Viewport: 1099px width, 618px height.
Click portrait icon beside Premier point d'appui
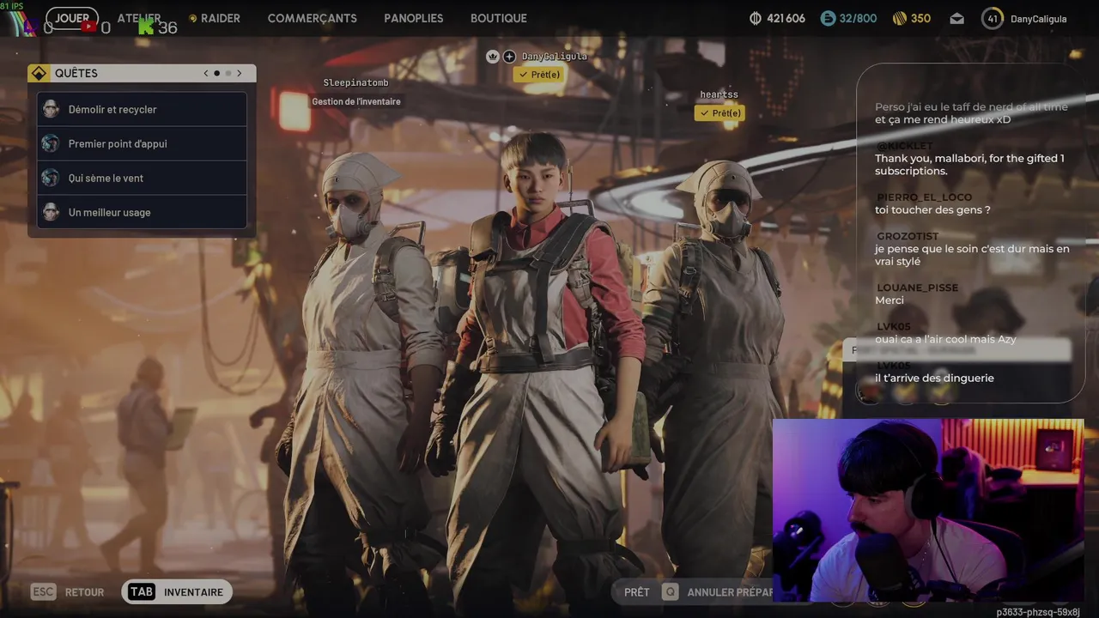tap(51, 143)
